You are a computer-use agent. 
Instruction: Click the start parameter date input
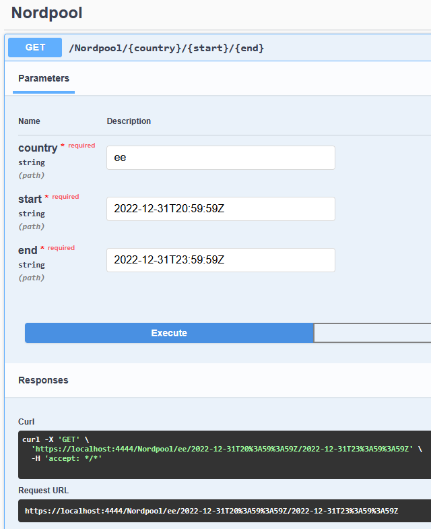click(220, 209)
